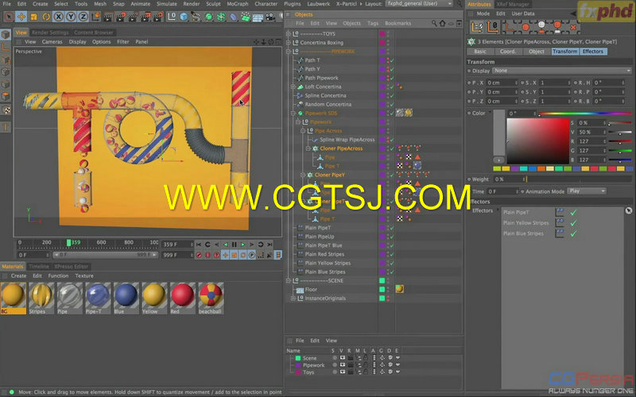Toggle Path T enable checkmark

click(392, 60)
